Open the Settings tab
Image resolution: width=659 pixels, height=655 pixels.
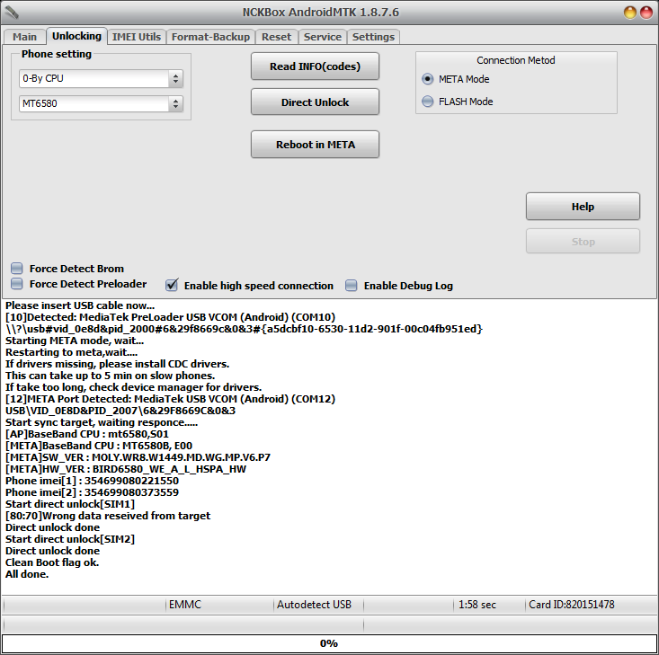click(373, 37)
